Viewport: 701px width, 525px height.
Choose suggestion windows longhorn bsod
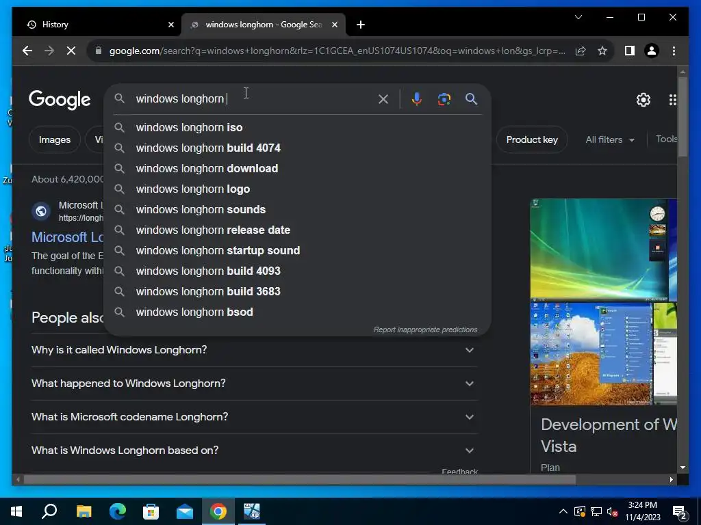[297, 312]
